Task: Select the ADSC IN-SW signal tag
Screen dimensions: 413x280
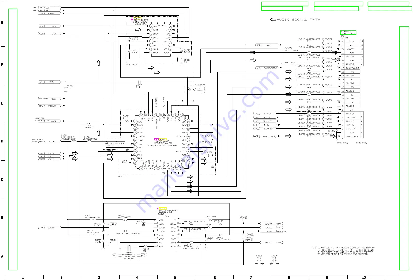Action: point(264,125)
